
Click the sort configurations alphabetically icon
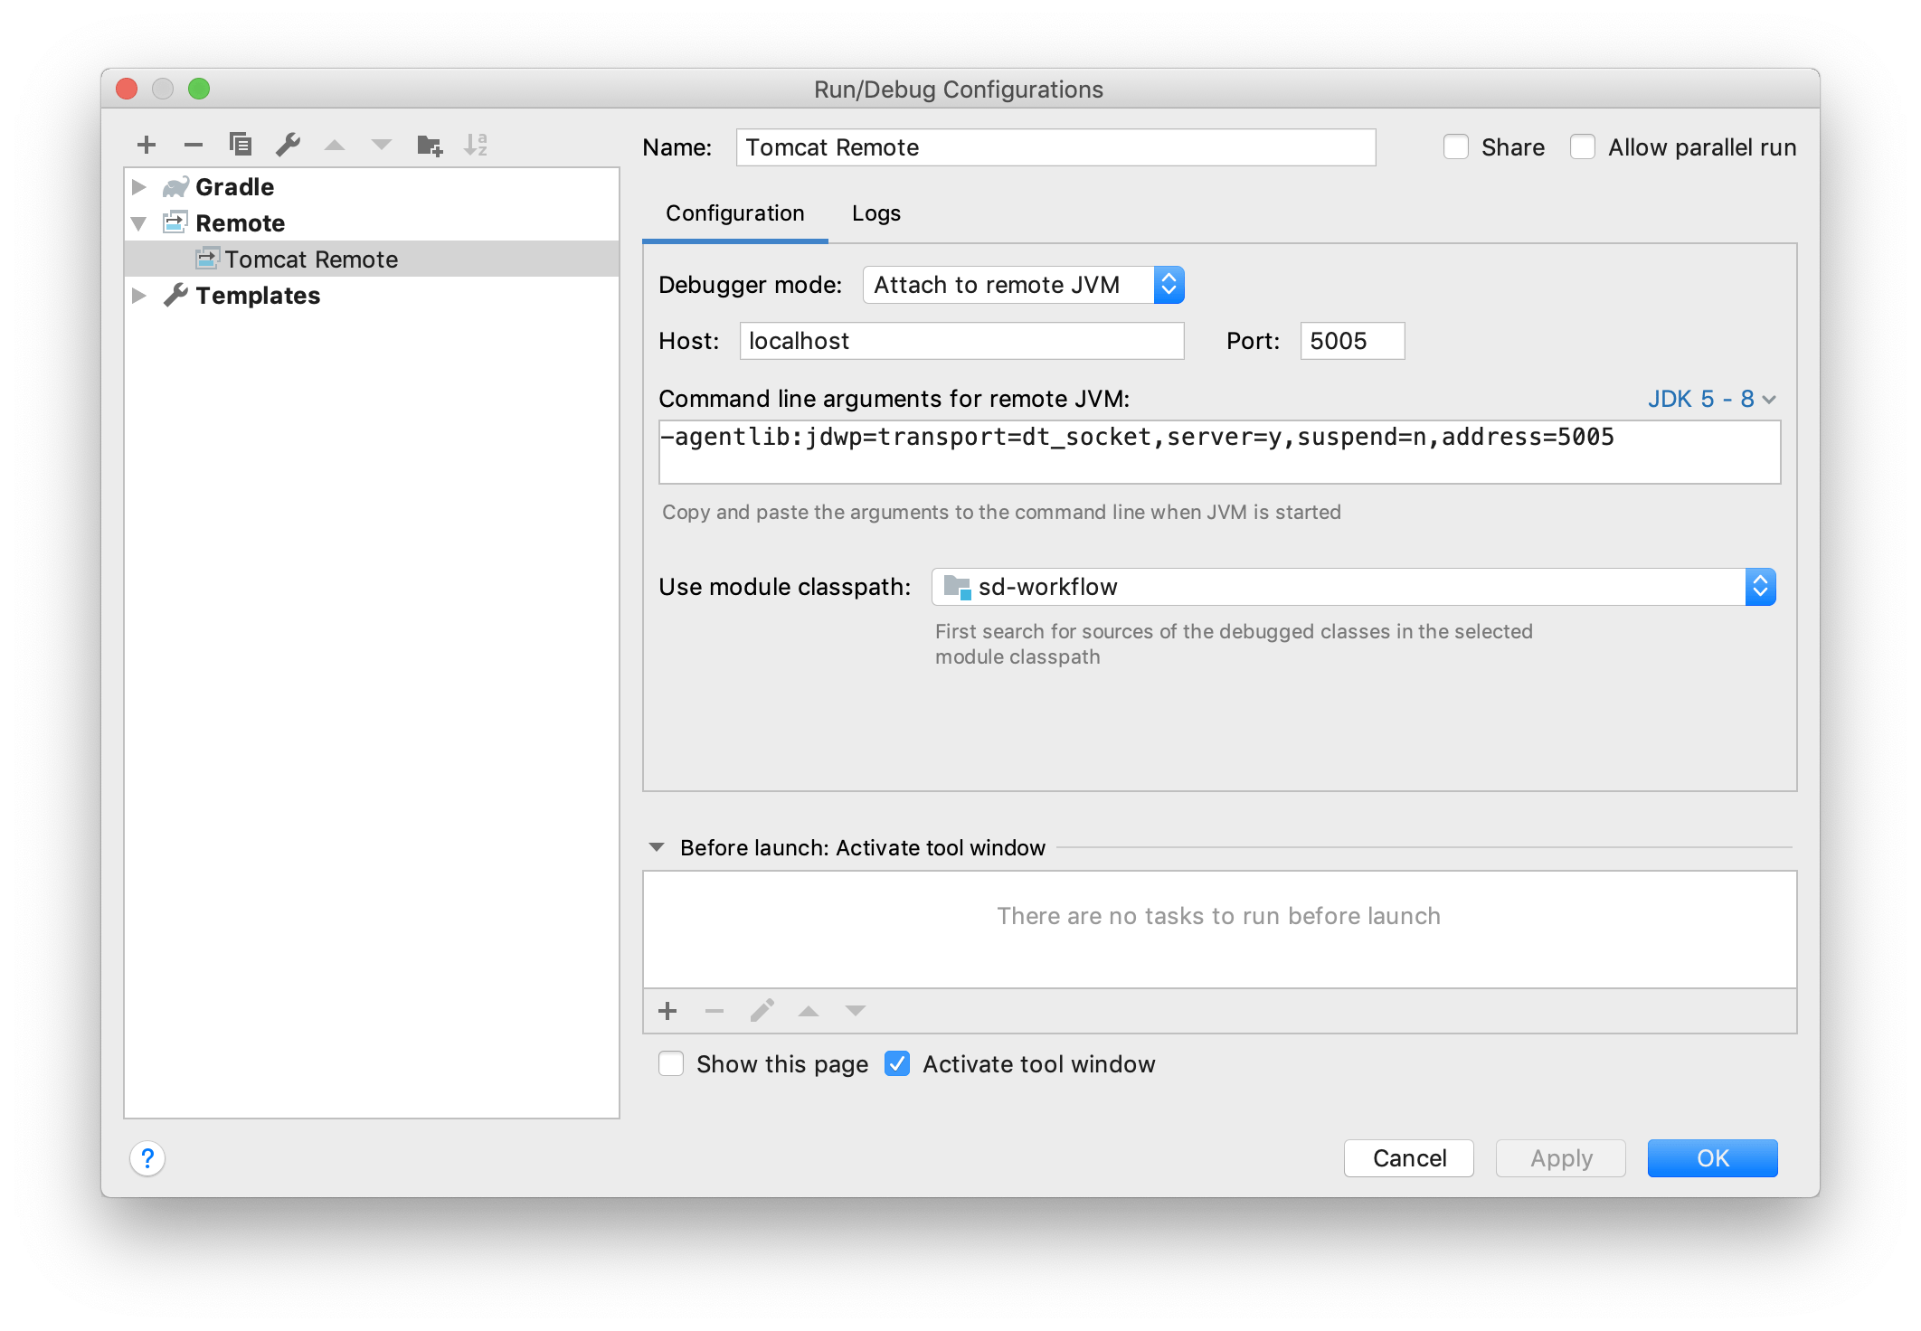(476, 145)
